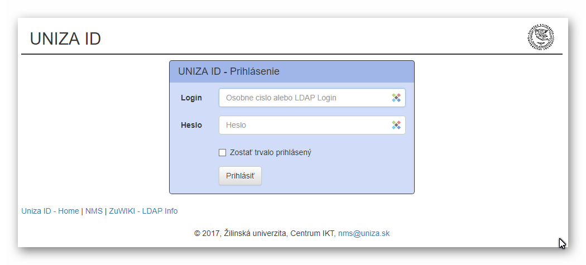586x265 pixels.
Task: Open the NMS link
Action: pos(94,211)
